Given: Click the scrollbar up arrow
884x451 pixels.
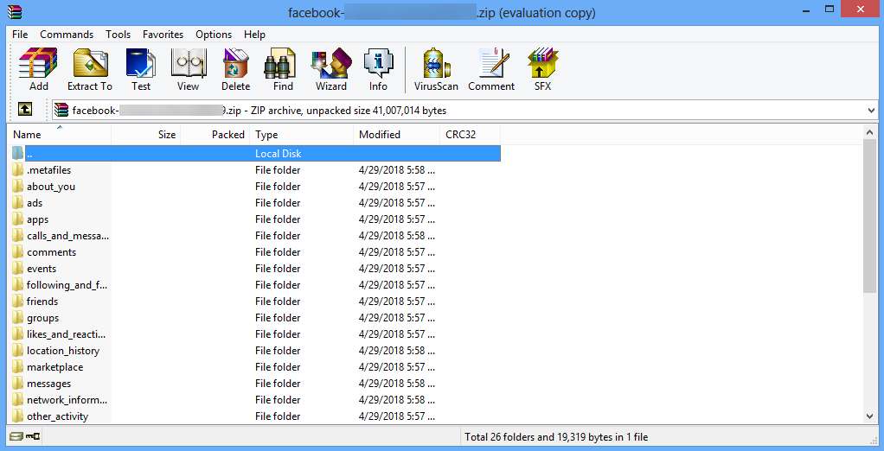Looking at the screenshot, I should pyautogui.click(x=870, y=131).
